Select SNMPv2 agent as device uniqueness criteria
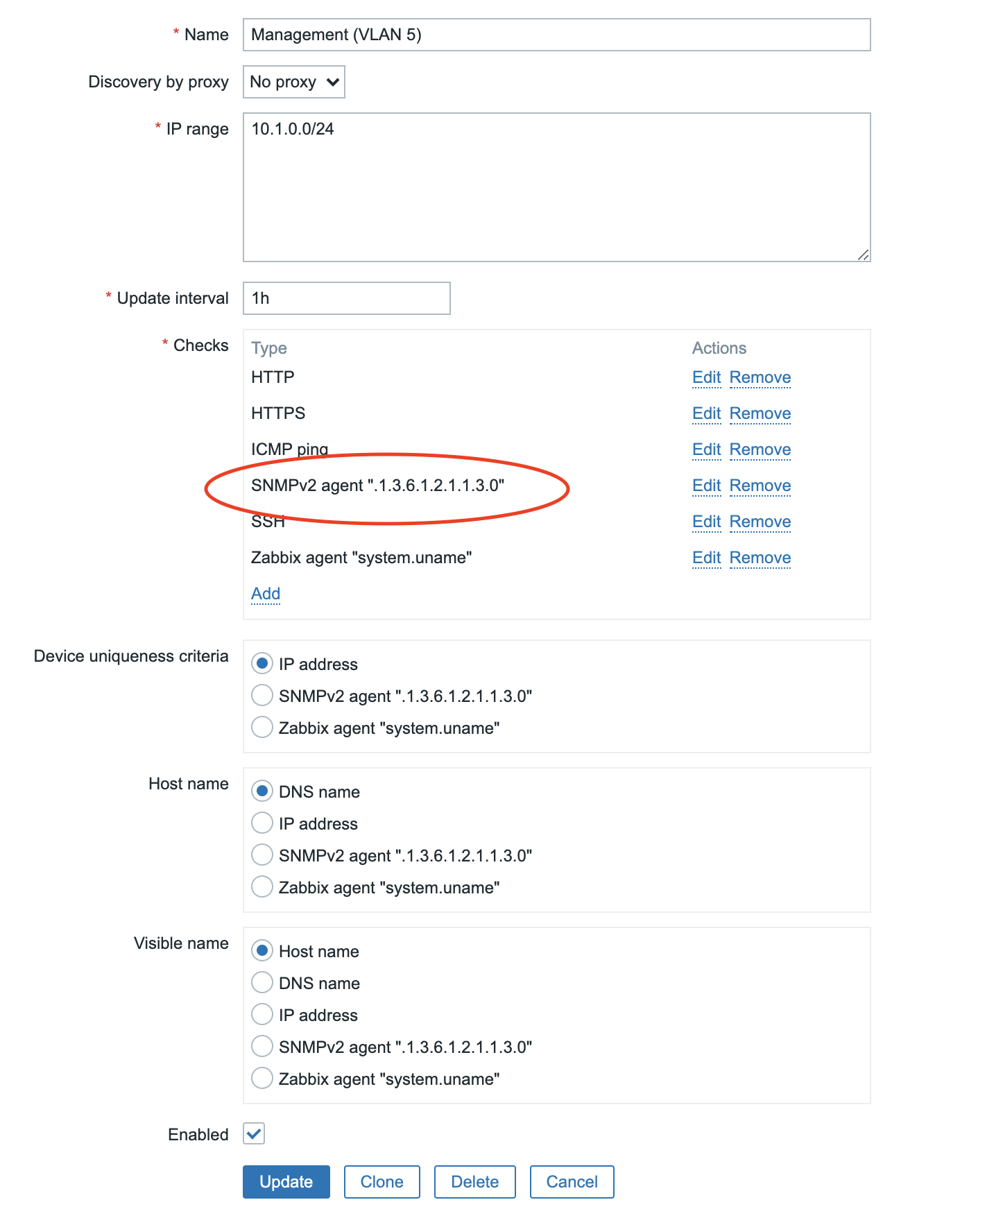This screenshot has width=1003, height=1218. (x=262, y=695)
